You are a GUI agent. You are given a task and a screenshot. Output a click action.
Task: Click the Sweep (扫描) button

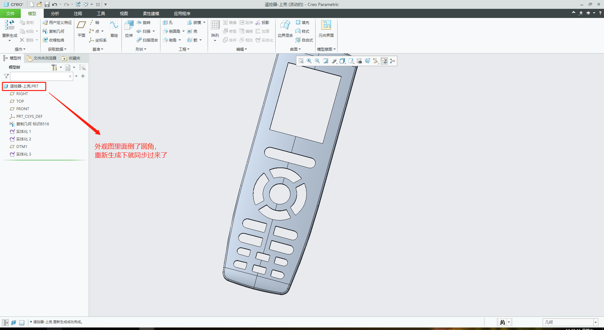point(144,31)
